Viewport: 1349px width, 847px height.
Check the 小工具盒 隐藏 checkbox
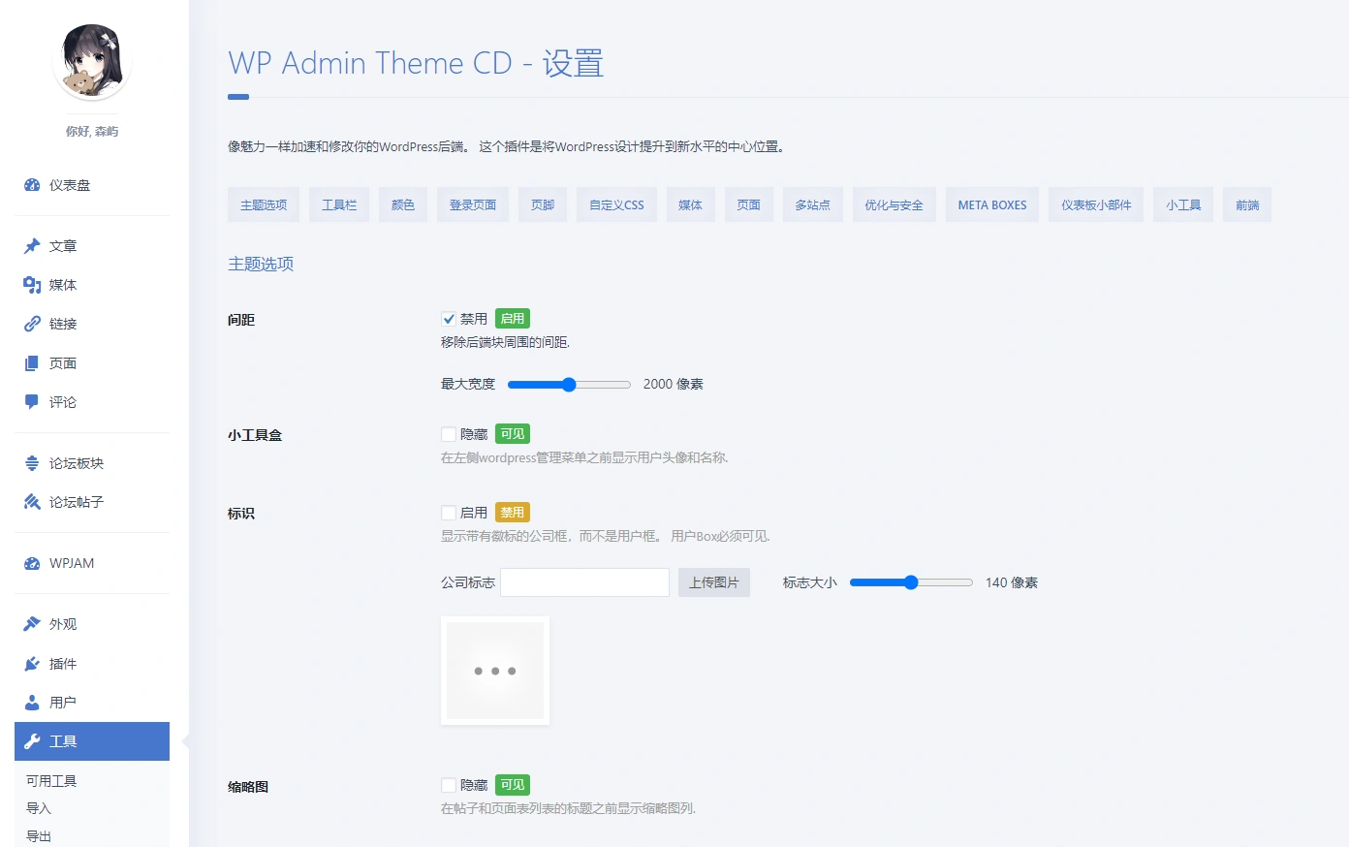coord(449,434)
